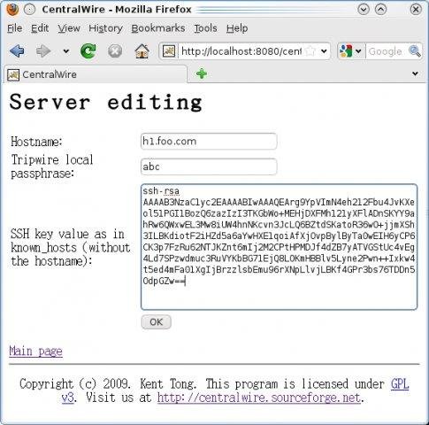Open the Help menu
The height and width of the screenshot is (425, 429).
point(237,28)
